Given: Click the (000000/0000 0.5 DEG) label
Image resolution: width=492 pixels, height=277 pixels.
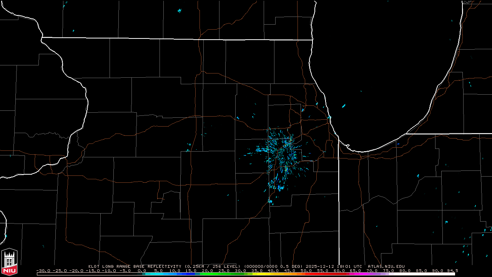Looking at the screenshot, I should click(x=274, y=266).
